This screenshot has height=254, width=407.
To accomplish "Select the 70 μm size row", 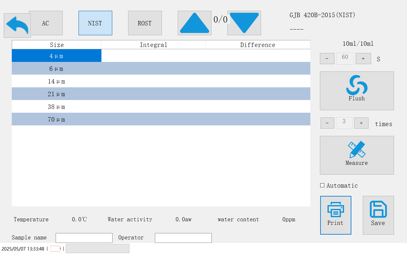I will (57, 119).
